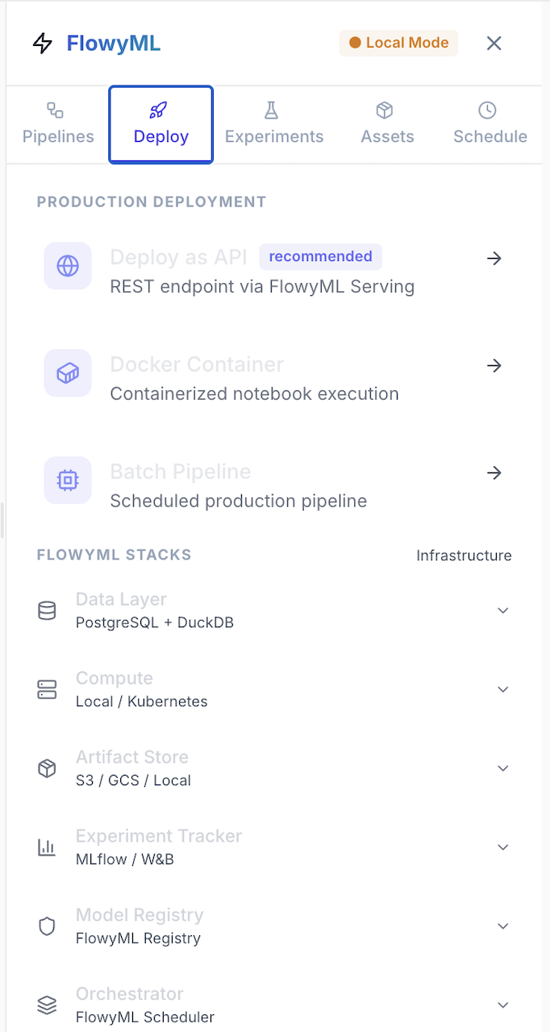The image size is (550, 1032).
Task: Click the FlowyML lightning bolt logo
Action: tap(42, 44)
